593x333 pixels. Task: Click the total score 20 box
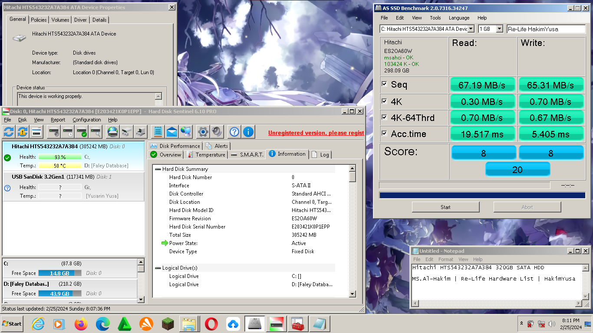pos(517,169)
